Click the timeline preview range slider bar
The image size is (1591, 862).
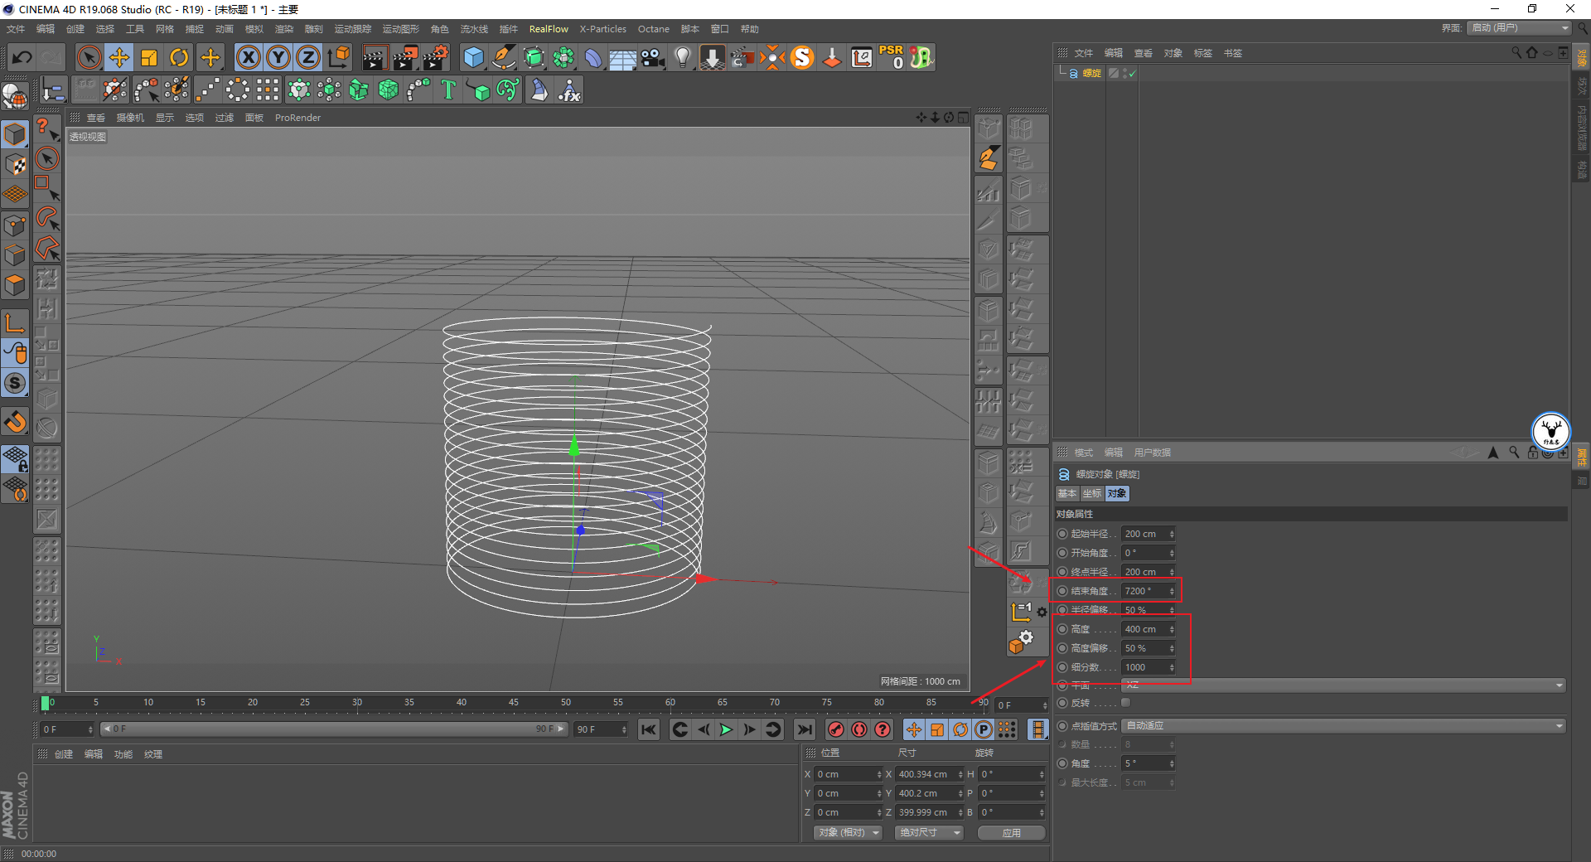coord(331,729)
